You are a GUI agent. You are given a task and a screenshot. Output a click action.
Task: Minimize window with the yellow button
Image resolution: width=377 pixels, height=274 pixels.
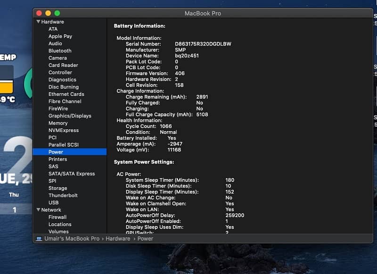[x=48, y=13]
